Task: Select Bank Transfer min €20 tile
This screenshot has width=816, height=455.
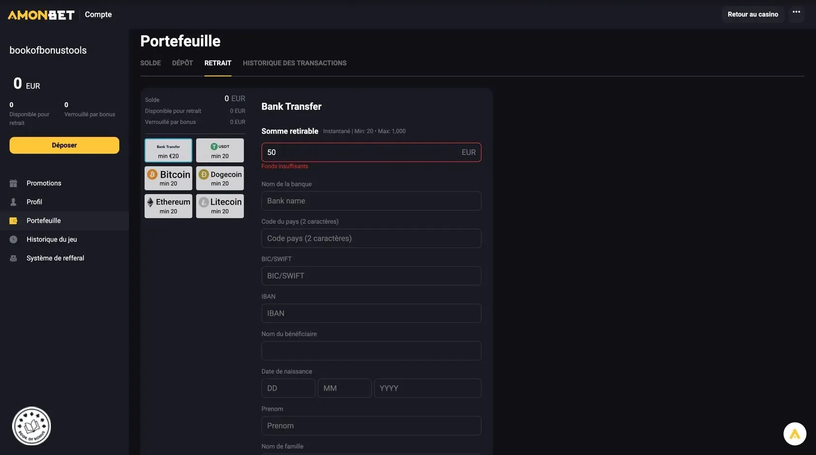Action: (x=168, y=151)
